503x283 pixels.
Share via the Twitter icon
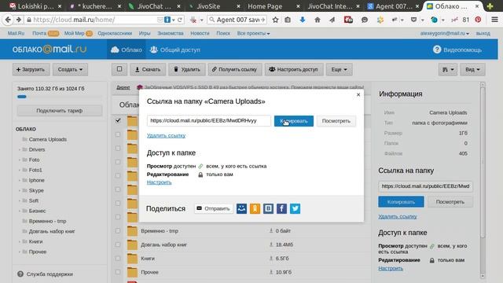pos(296,208)
